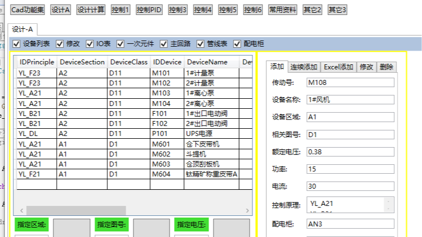This screenshot has height=237, width=422.
Task: Switch to the 连续添加 tab
Action: 304,67
